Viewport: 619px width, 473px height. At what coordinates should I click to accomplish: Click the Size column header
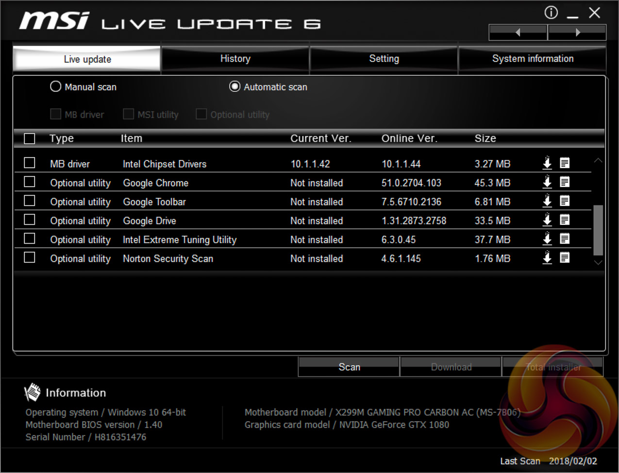(x=485, y=139)
